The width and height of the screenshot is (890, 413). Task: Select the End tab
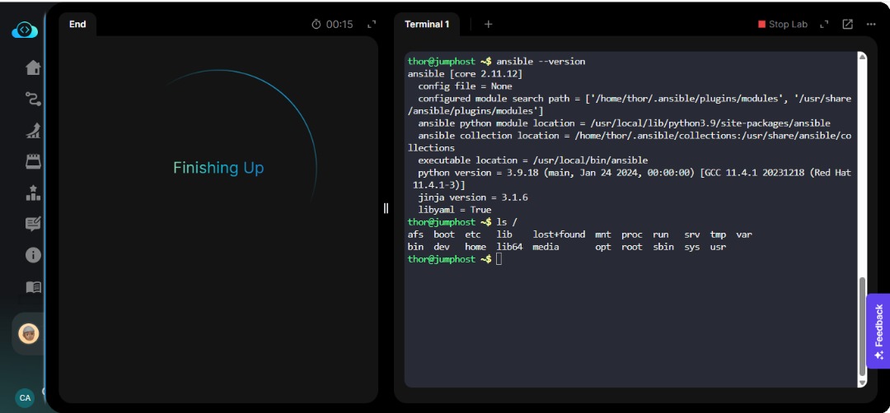tap(77, 25)
